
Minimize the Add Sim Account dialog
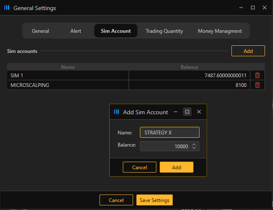pyautogui.click(x=176, y=112)
